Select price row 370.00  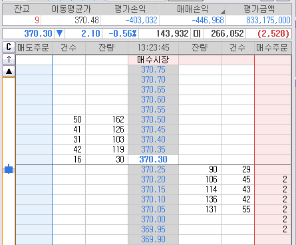153,220
